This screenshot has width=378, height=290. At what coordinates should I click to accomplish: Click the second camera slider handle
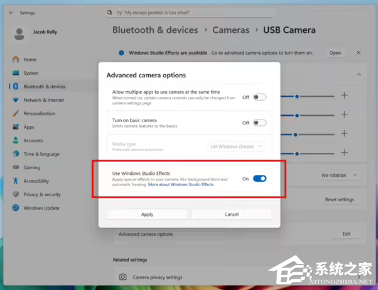(x=297, y=116)
